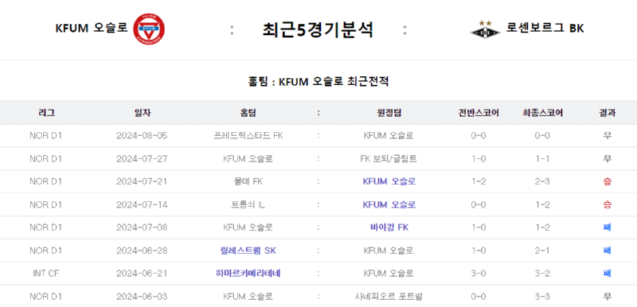The image size is (637, 307).
Task: Click away team 'FK 보되/글림트'
Action: coord(389,158)
